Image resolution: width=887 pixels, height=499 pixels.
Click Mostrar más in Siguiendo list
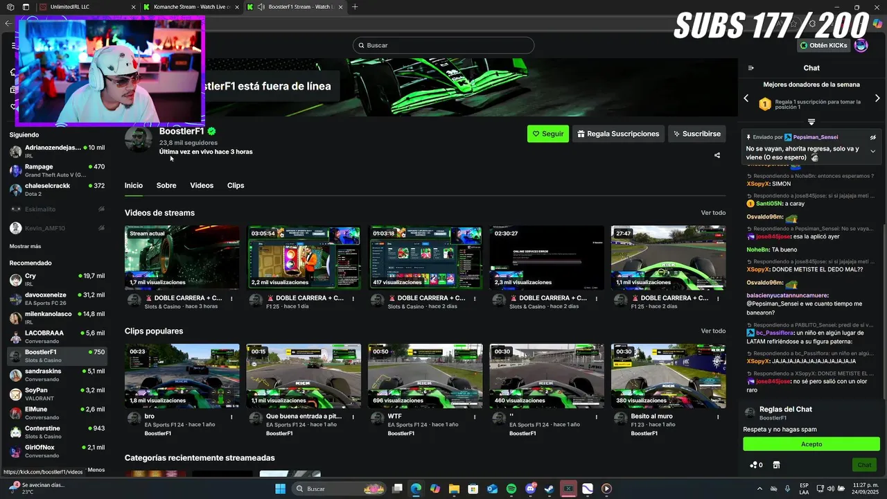25,246
